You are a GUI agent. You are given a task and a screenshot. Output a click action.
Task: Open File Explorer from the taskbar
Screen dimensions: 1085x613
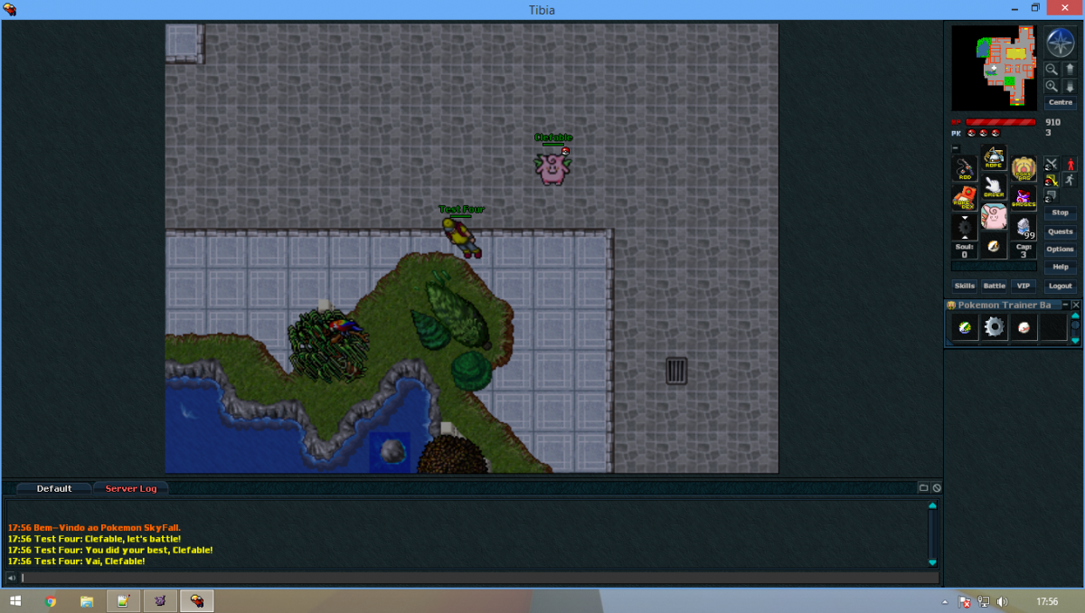[87, 601]
